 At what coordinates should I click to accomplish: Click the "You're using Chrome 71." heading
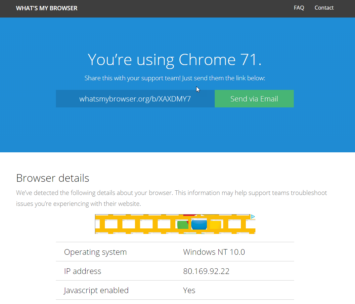(x=175, y=60)
